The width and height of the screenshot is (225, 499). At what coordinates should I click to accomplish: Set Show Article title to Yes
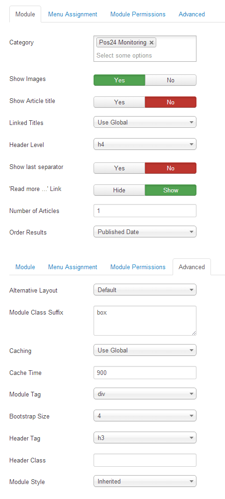coord(119,102)
